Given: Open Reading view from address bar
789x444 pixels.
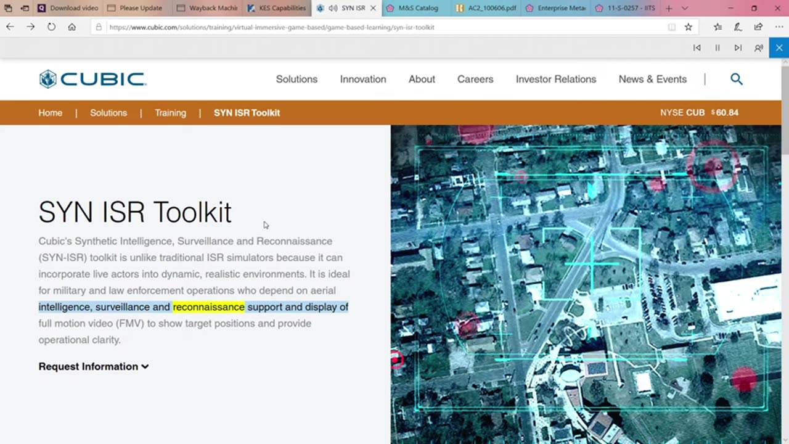Looking at the screenshot, I should pyautogui.click(x=671, y=27).
